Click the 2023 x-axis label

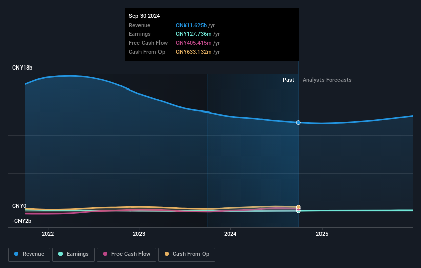[139, 234]
